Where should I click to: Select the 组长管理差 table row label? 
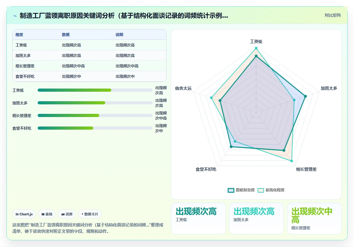[x=25, y=66]
